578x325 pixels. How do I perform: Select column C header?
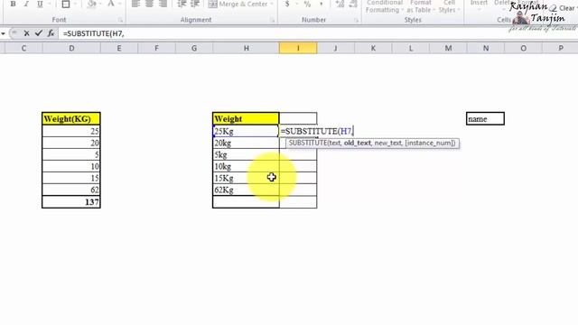click(23, 48)
